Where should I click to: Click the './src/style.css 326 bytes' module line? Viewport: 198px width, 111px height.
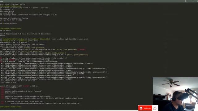click(x=22, y=48)
